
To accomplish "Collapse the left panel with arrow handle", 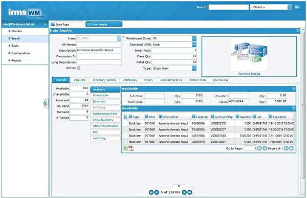I will pos(46,103).
